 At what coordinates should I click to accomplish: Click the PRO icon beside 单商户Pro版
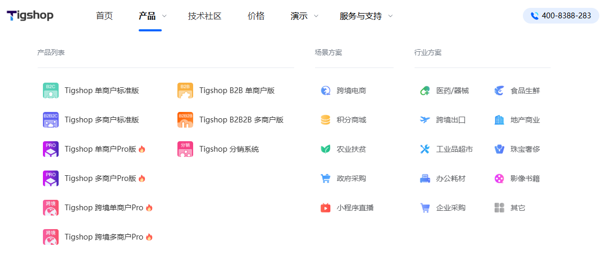point(50,149)
